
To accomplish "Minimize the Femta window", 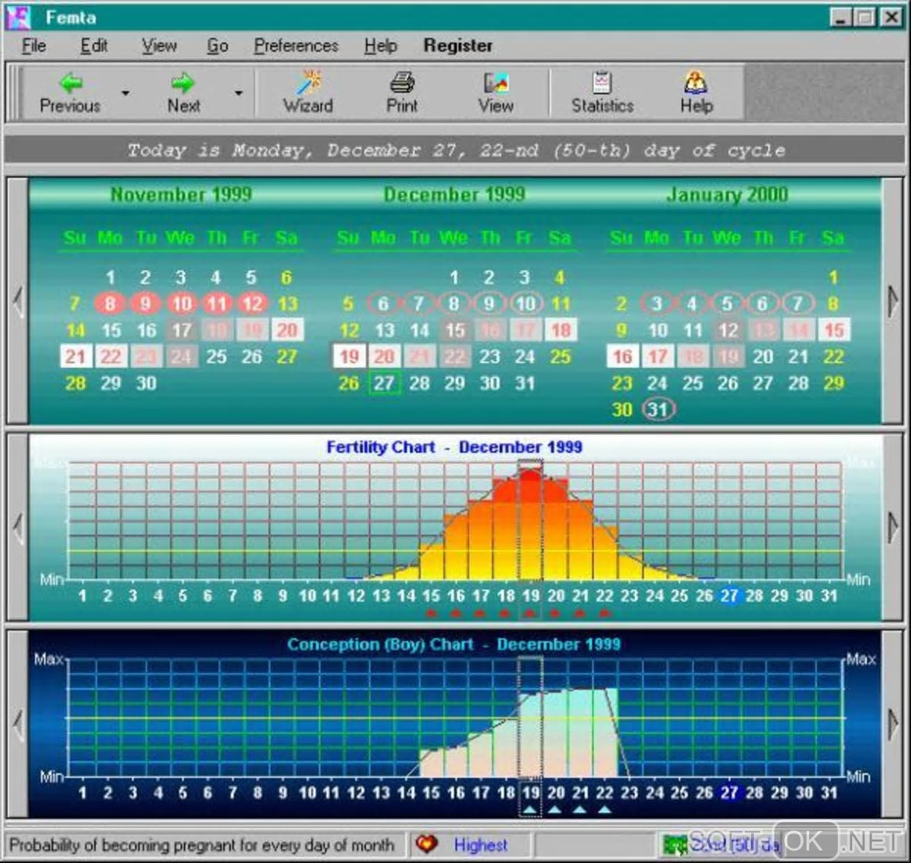I will (x=840, y=18).
